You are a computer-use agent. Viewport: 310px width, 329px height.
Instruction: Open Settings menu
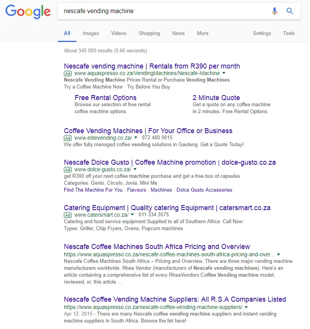coord(262,33)
